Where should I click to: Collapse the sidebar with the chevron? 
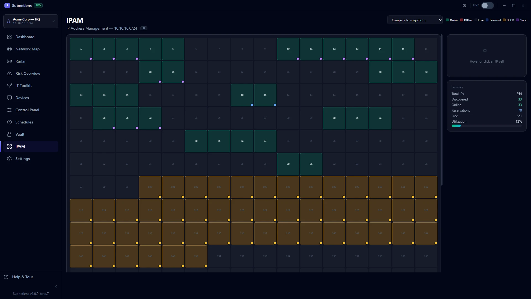coord(56,287)
